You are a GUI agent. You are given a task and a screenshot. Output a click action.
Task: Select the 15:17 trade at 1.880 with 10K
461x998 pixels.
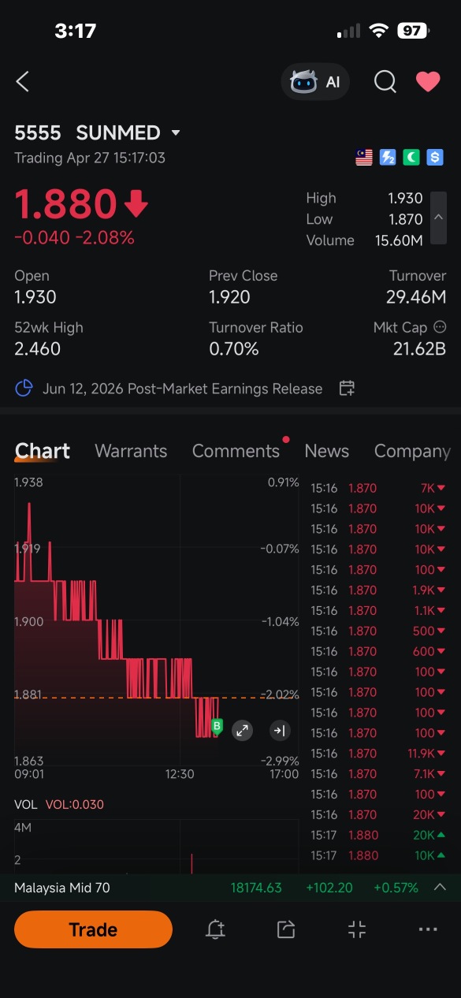point(378,855)
